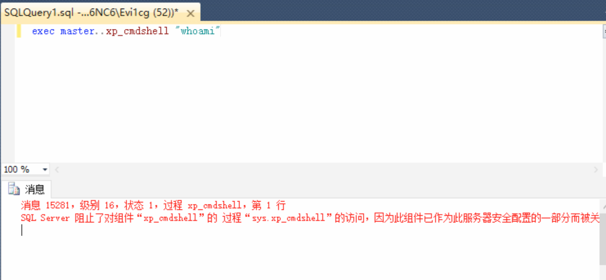Click the left arrow of the horizontal scrollbar
This screenshot has width=606, height=280.
56,169
